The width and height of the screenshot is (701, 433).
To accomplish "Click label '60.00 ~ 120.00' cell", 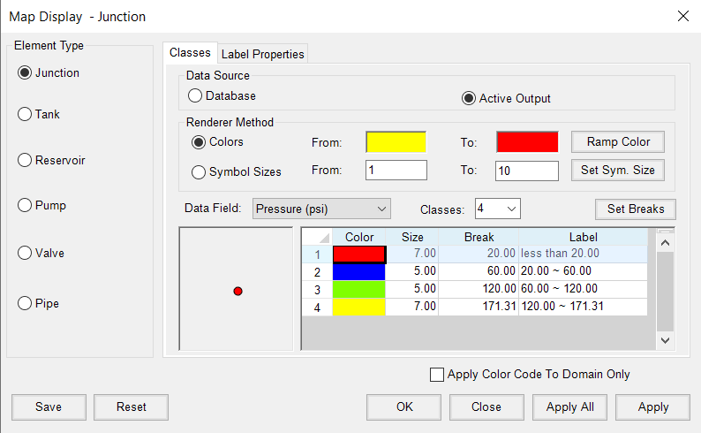I will pos(583,289).
